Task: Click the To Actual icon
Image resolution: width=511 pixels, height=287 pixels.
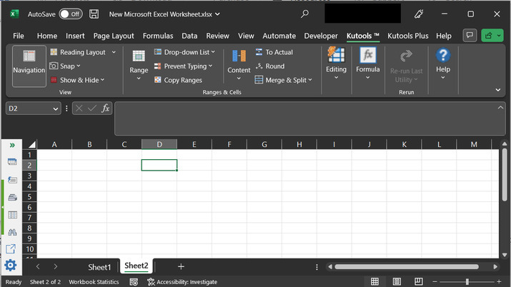Action: [259, 52]
